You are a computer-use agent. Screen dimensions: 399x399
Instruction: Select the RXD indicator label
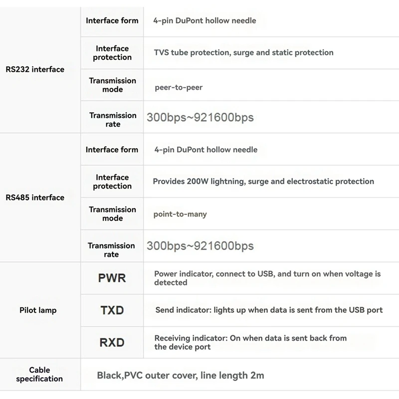point(112,342)
